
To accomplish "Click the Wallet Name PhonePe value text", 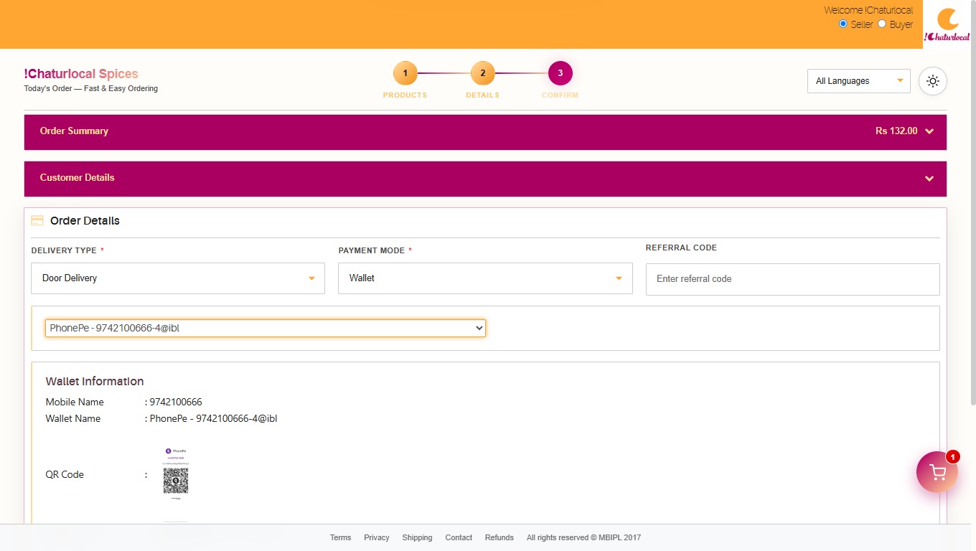I will [213, 418].
